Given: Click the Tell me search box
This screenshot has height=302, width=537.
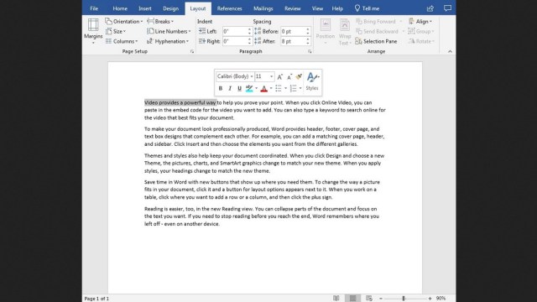Looking at the screenshot, I should pos(367,8).
